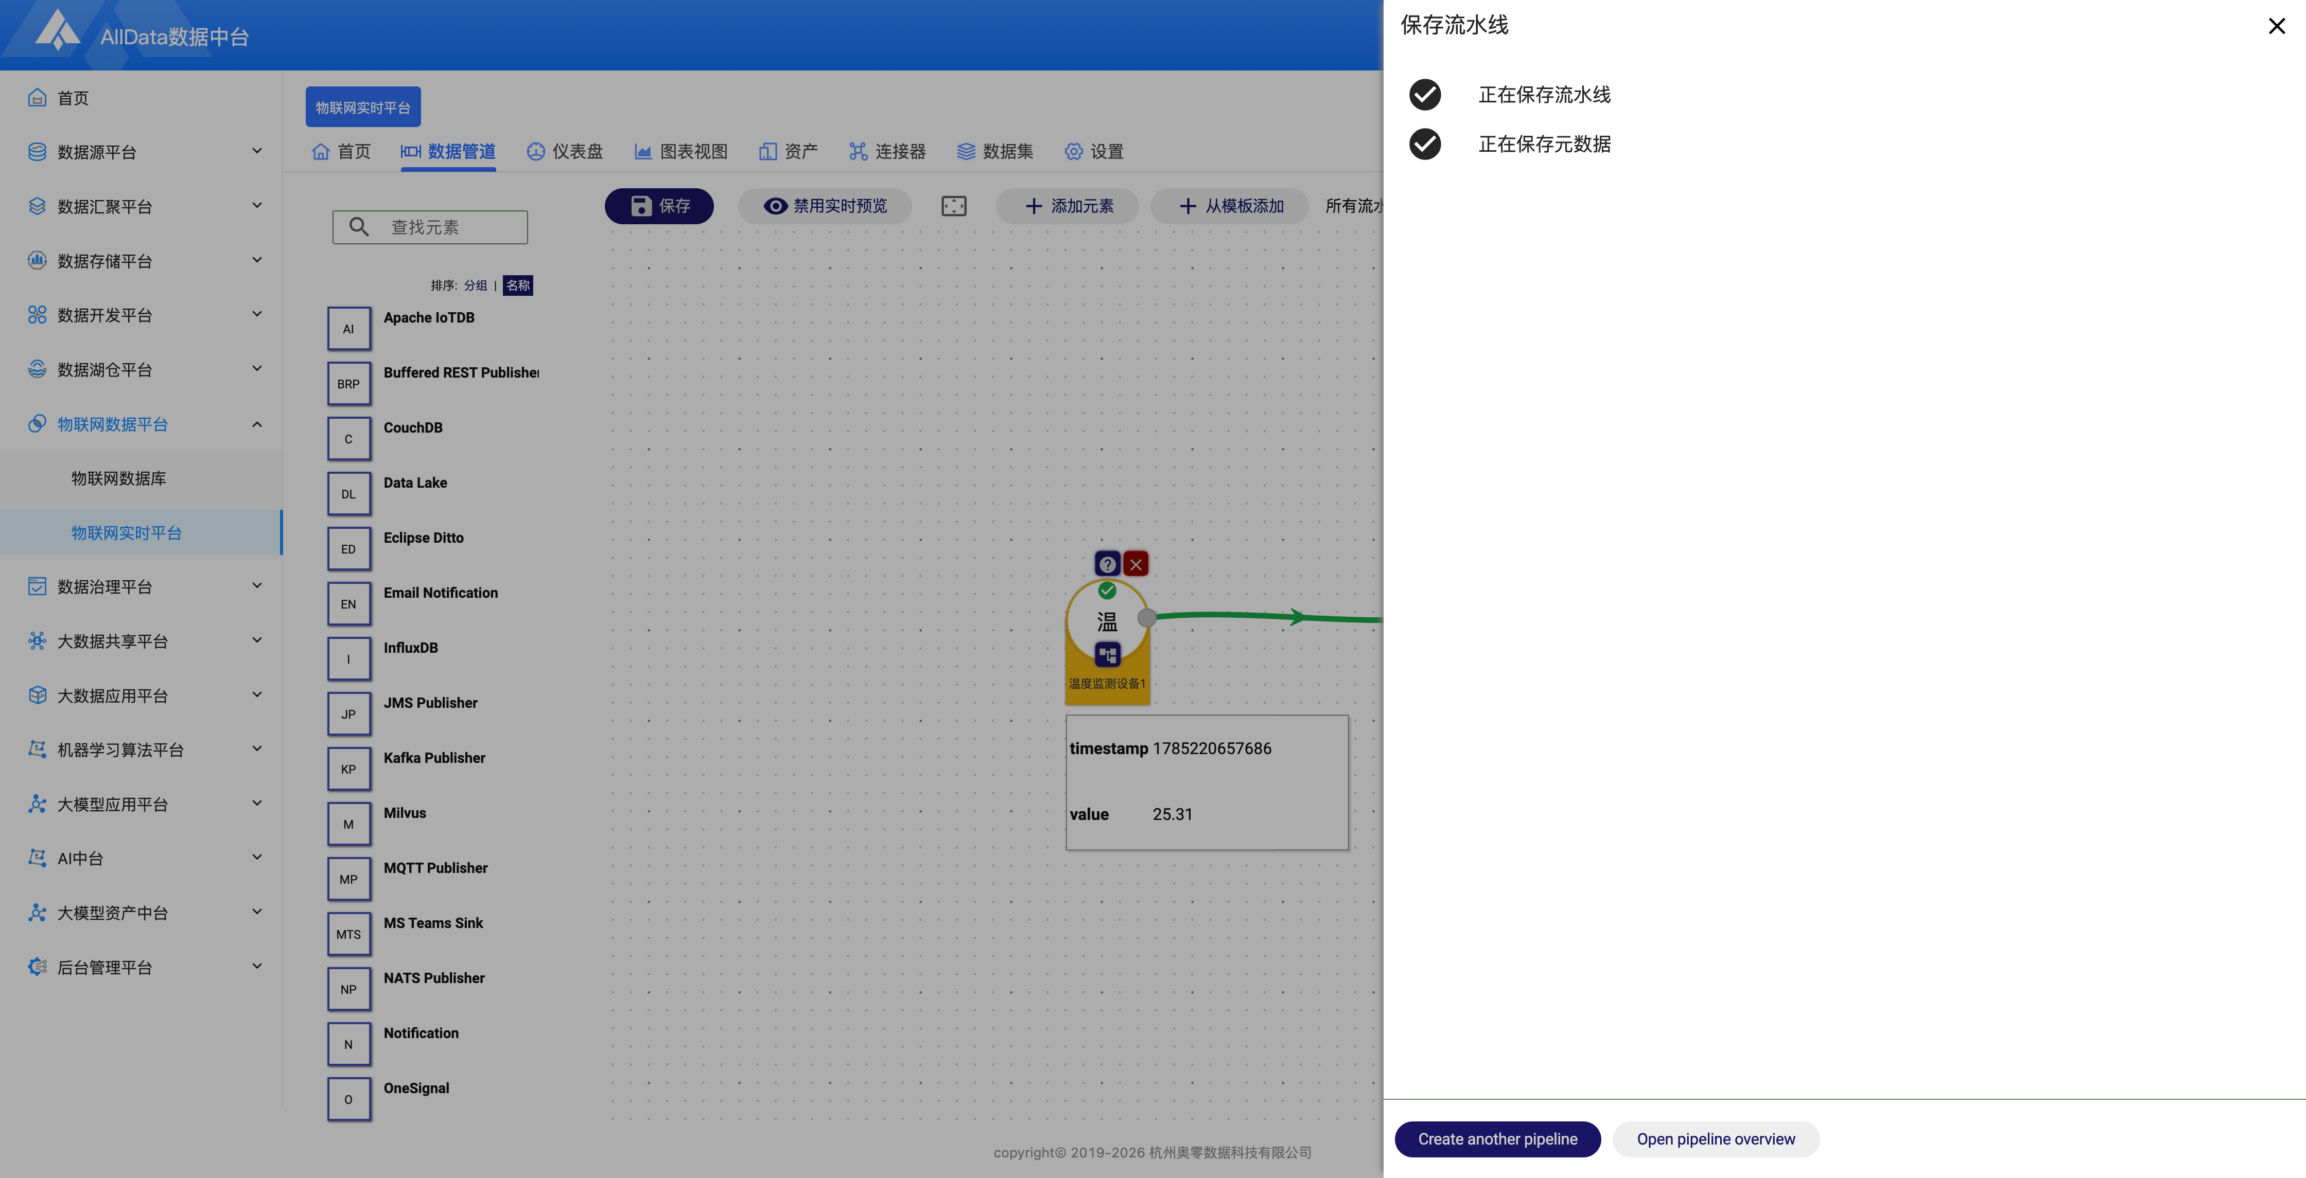Click the Apache IoTDB AI element icon
2306x1178 pixels.
(348, 329)
